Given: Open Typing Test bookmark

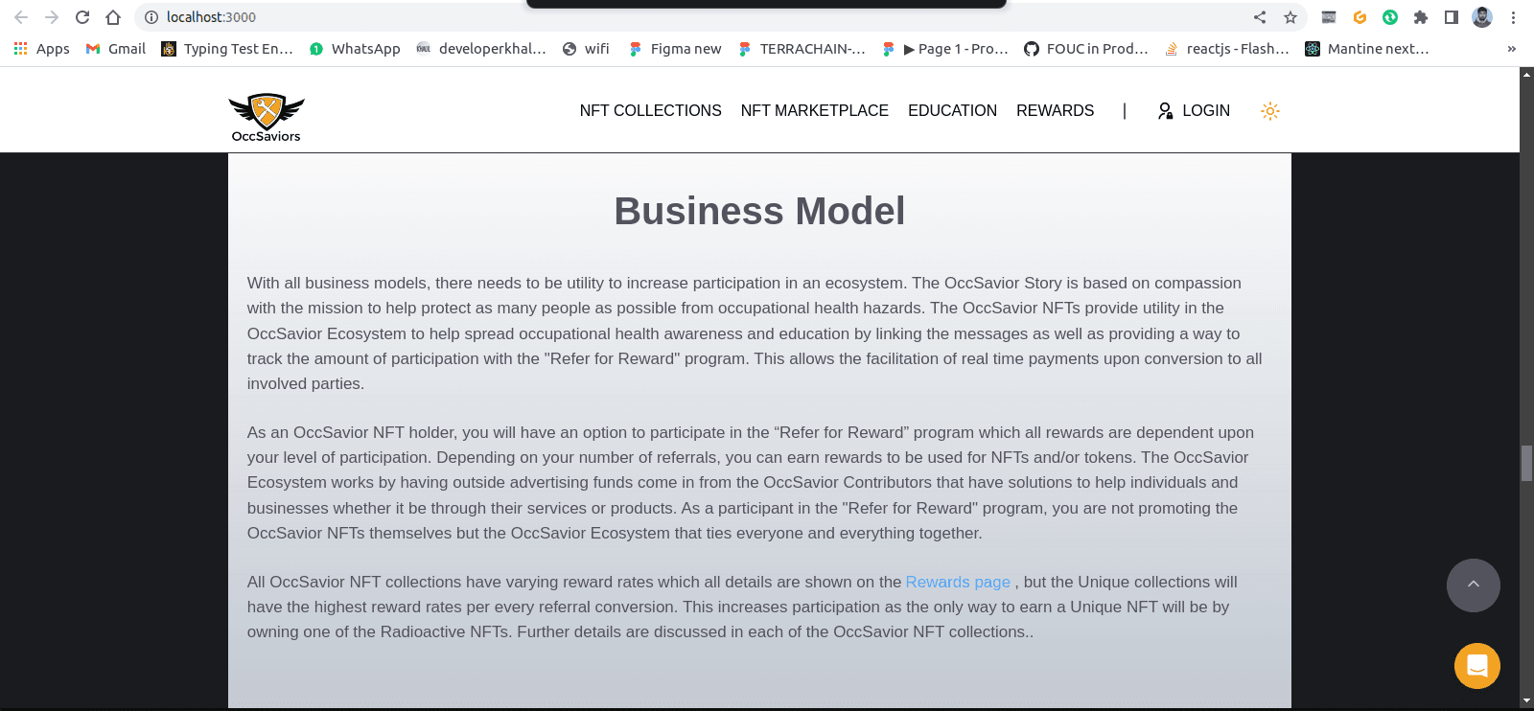Looking at the screenshot, I should click(x=227, y=49).
